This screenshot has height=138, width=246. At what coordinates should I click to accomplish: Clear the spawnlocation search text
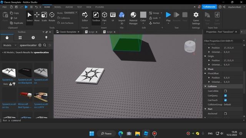[x=40, y=45]
